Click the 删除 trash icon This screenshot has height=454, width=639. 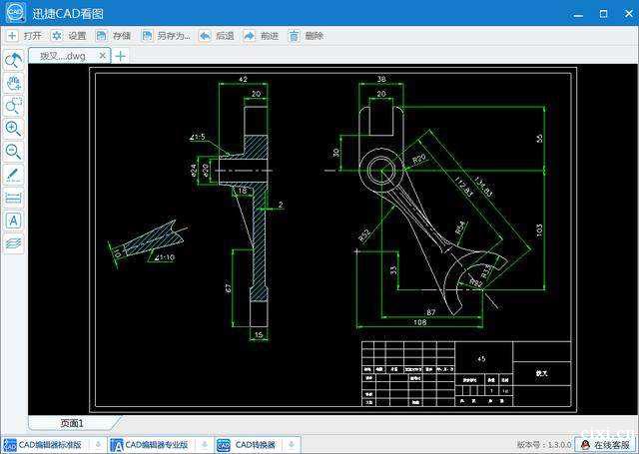[x=294, y=36]
